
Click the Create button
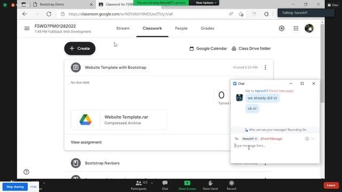[x=80, y=49]
